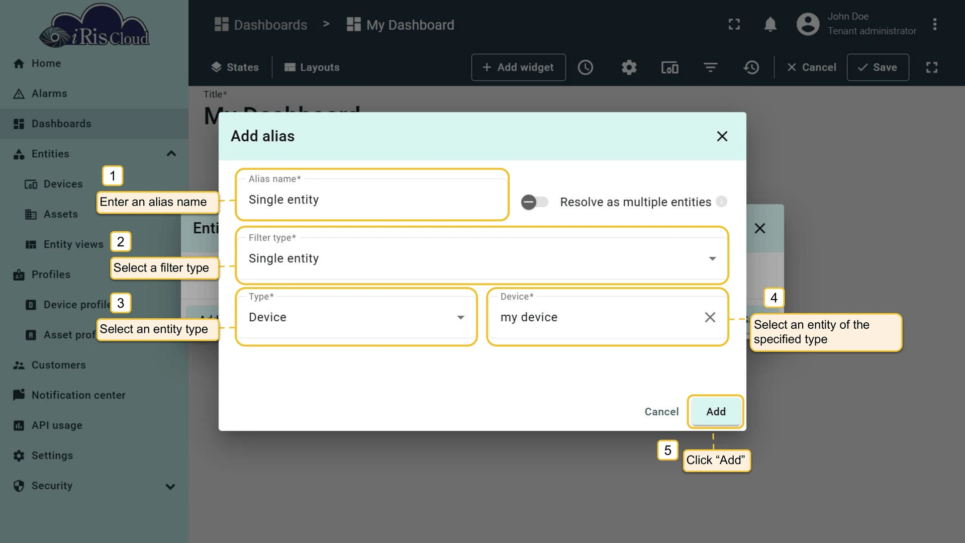Expand the Security sidebar section
The image size is (965, 543).
(170, 486)
